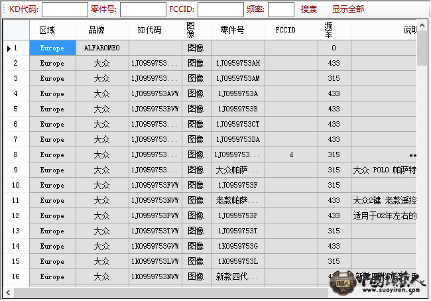Select part number 1J0959753AM cell
This screenshot has width=431, height=301.
click(238, 78)
